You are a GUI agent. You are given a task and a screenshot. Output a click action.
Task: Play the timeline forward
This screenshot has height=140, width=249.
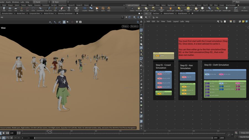[x=4, y=133]
